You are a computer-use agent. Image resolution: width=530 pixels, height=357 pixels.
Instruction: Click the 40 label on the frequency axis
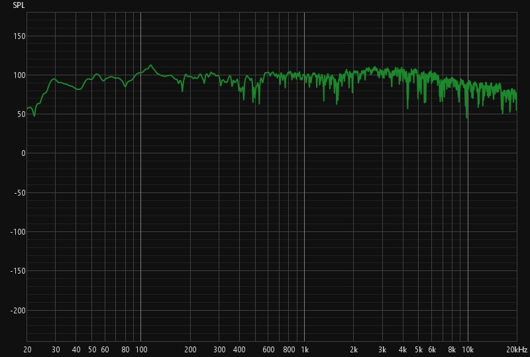(x=76, y=350)
